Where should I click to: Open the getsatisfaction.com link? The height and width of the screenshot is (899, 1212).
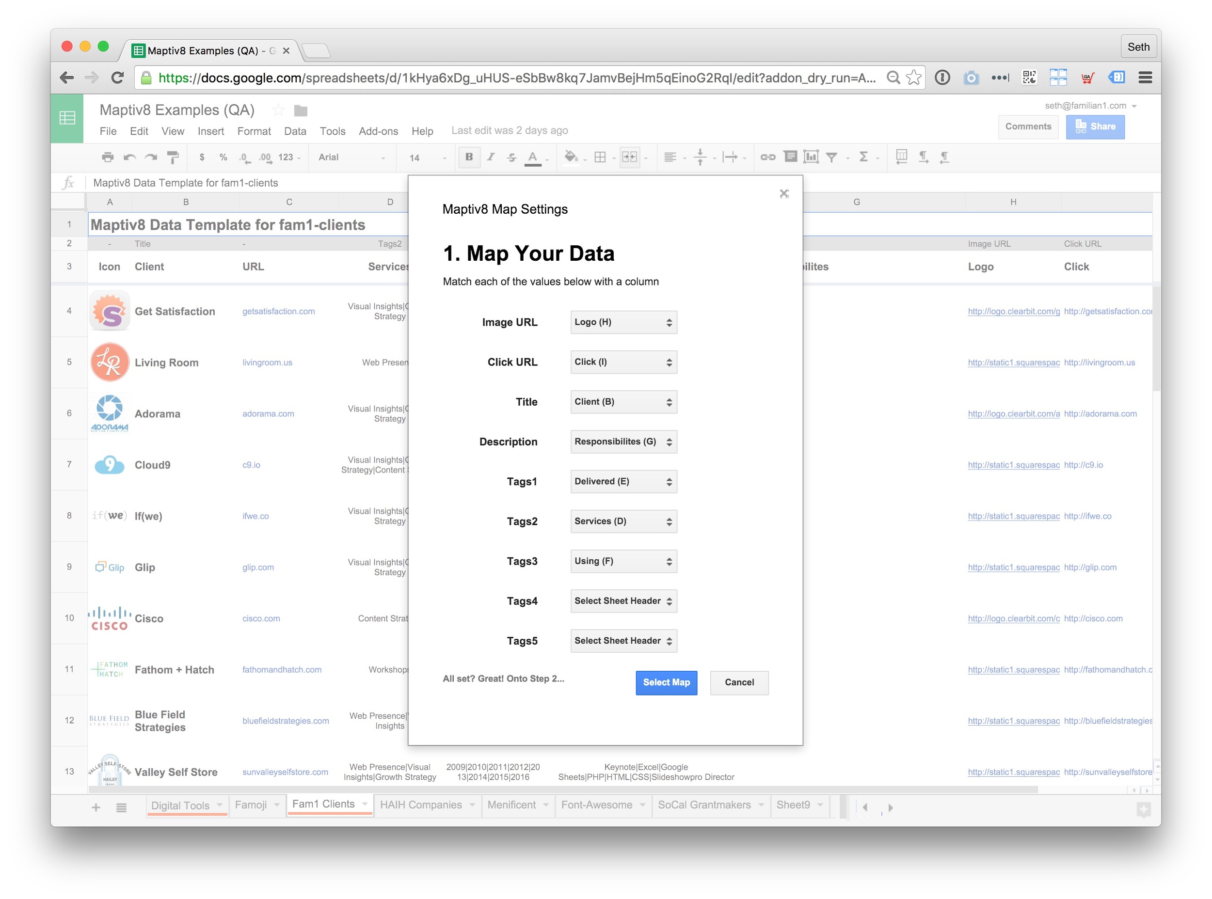[279, 311]
